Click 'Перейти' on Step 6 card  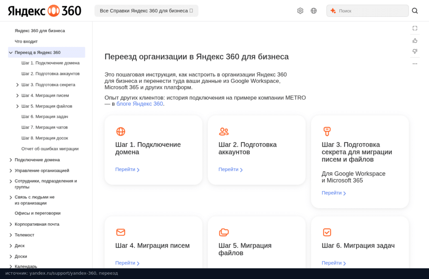point(334,263)
